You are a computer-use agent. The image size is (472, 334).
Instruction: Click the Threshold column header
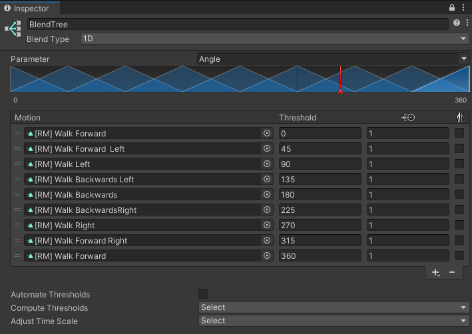[298, 117]
